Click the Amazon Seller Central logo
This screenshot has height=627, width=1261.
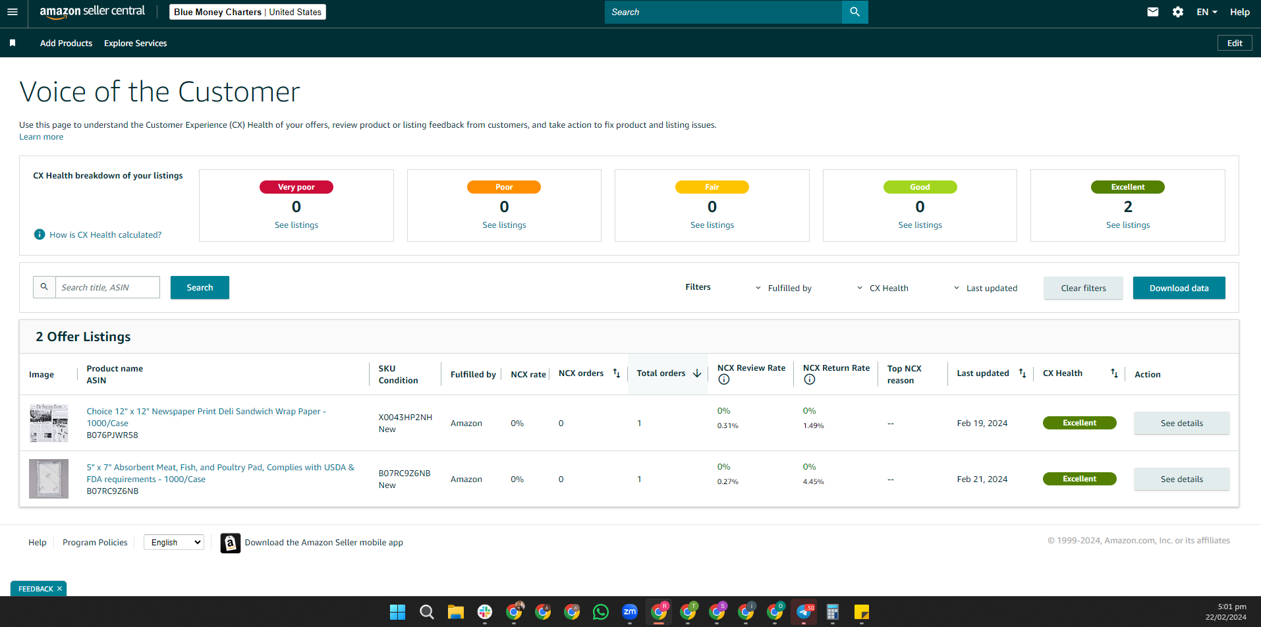(92, 12)
